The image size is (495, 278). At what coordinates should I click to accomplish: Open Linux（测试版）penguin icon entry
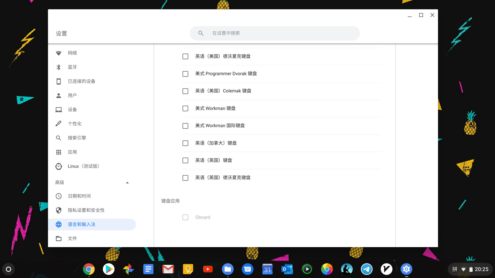(59, 166)
